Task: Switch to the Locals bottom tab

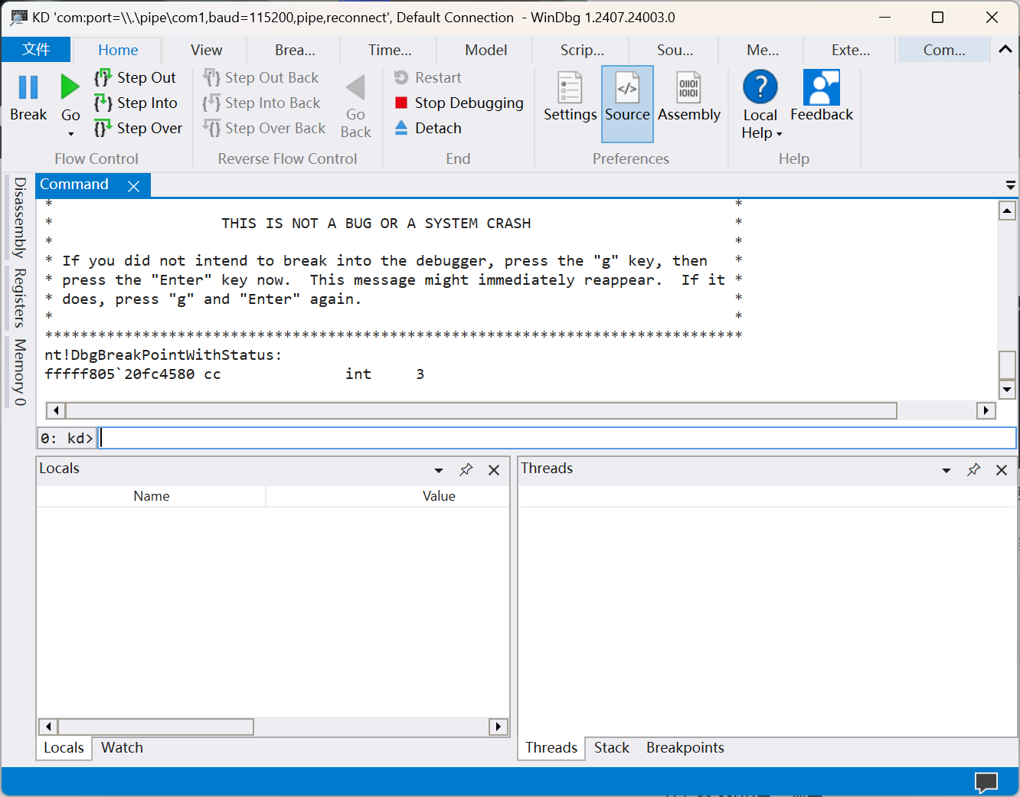Action: (x=64, y=748)
